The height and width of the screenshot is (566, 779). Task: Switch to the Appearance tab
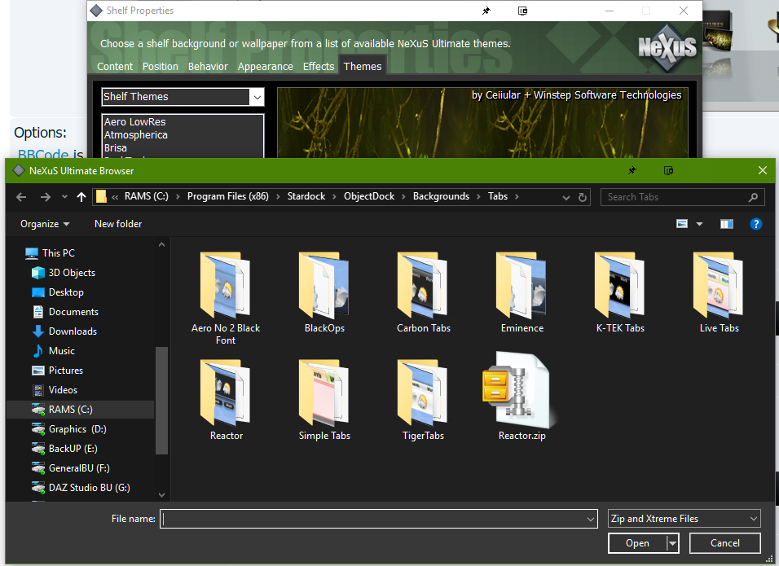(265, 67)
